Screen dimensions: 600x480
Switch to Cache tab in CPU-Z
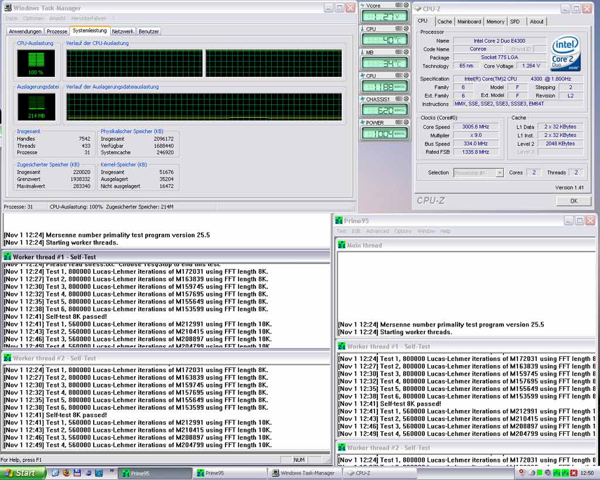(x=444, y=22)
